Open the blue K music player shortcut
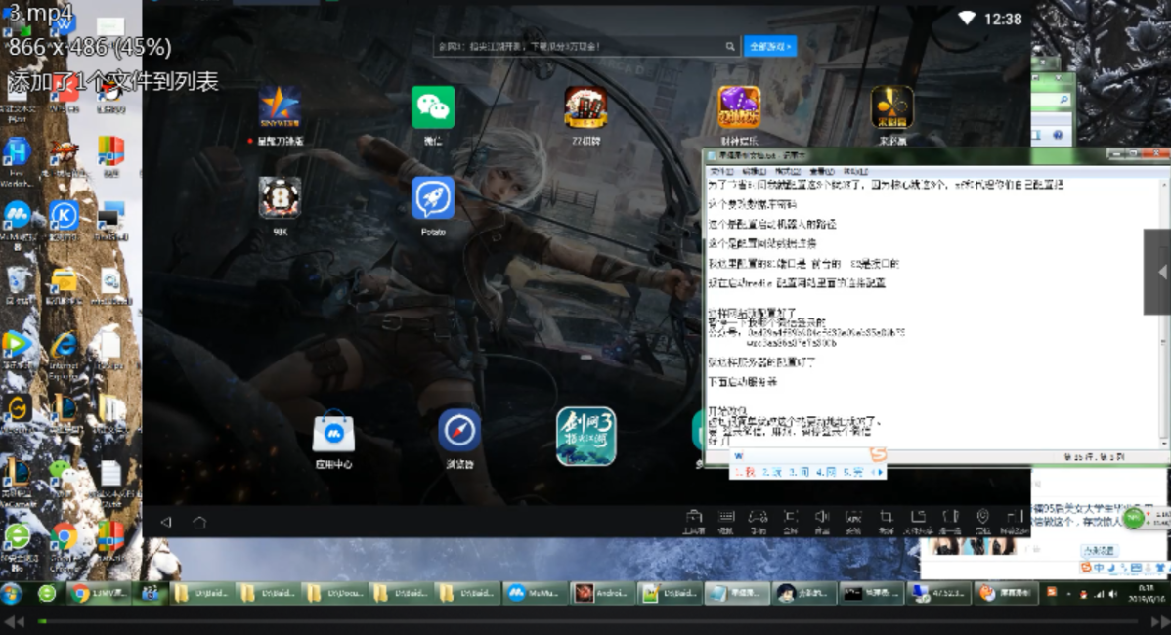Image resolution: width=1171 pixels, height=635 pixels. [65, 220]
